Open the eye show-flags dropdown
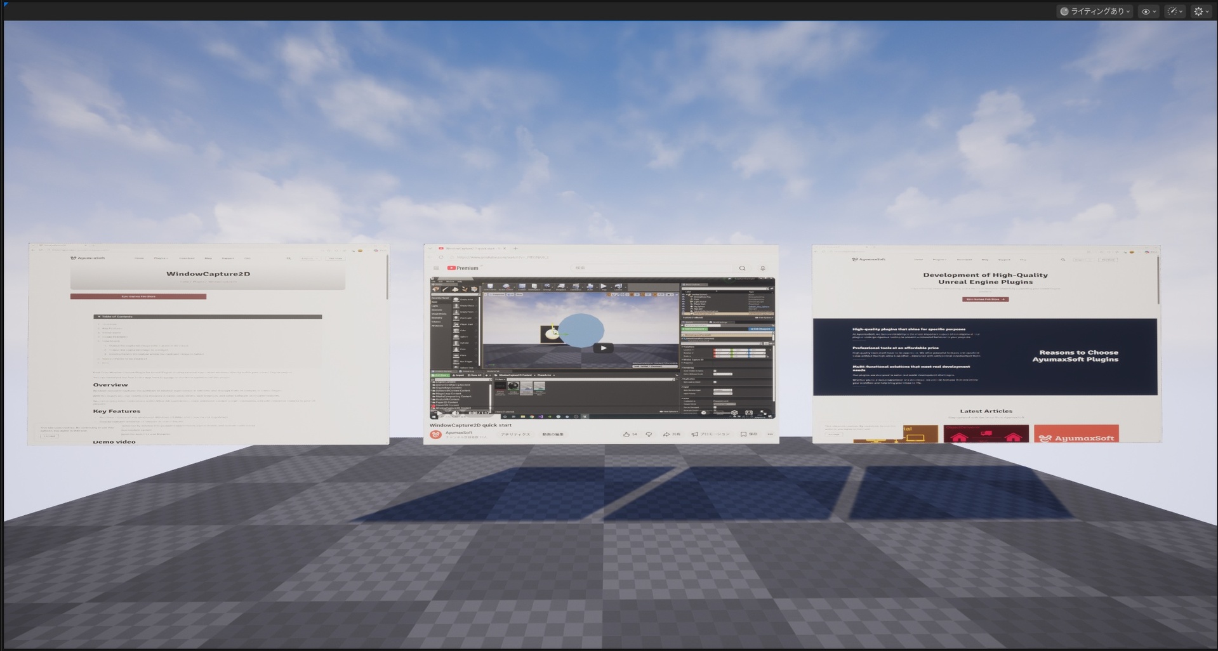The width and height of the screenshot is (1218, 651). coord(1149,11)
